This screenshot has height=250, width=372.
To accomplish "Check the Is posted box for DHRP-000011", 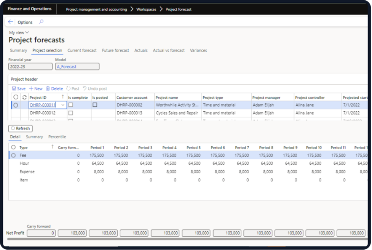I will [x=95, y=105].
